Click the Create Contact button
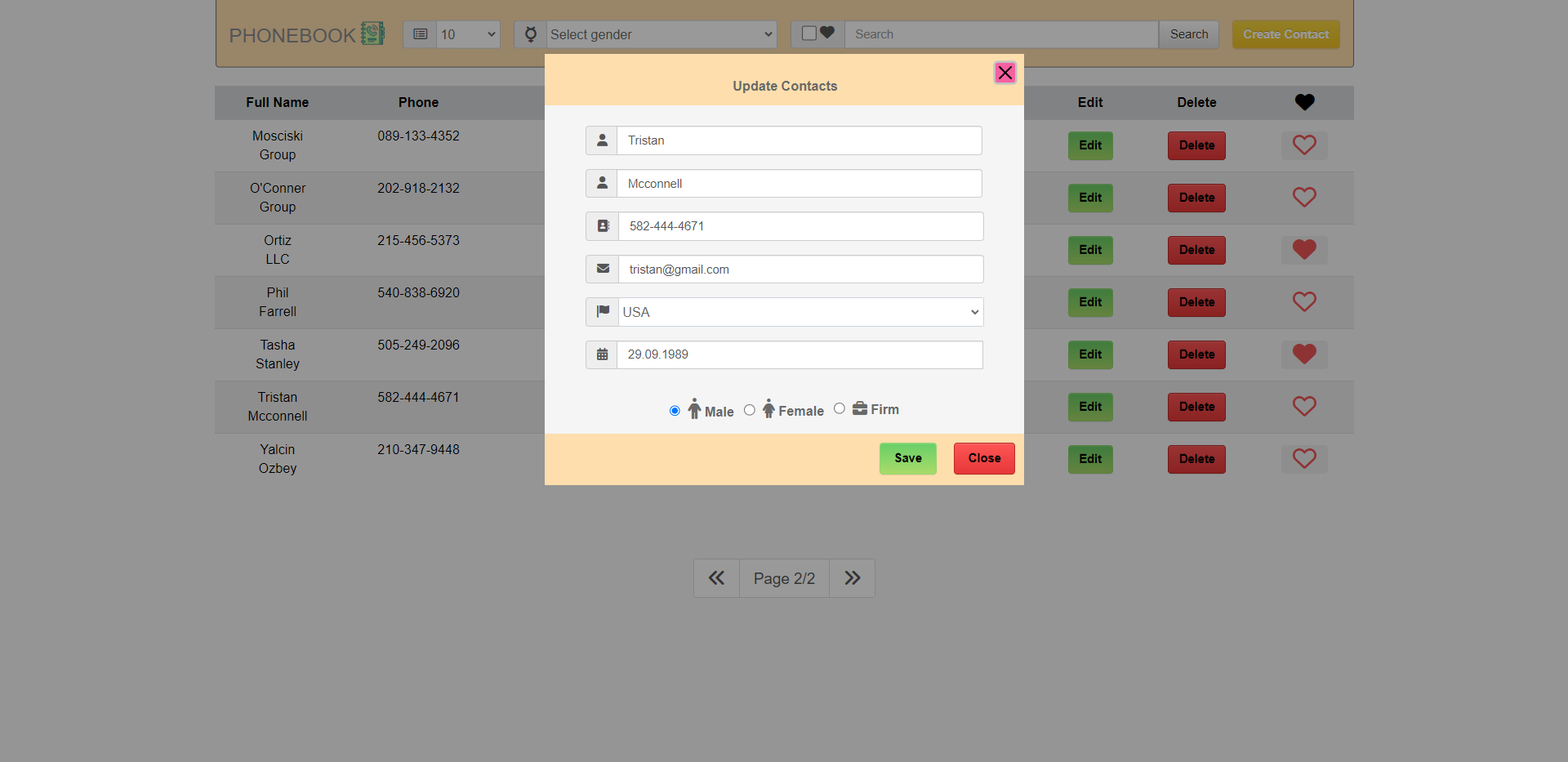1568x762 pixels. pyautogui.click(x=1285, y=34)
